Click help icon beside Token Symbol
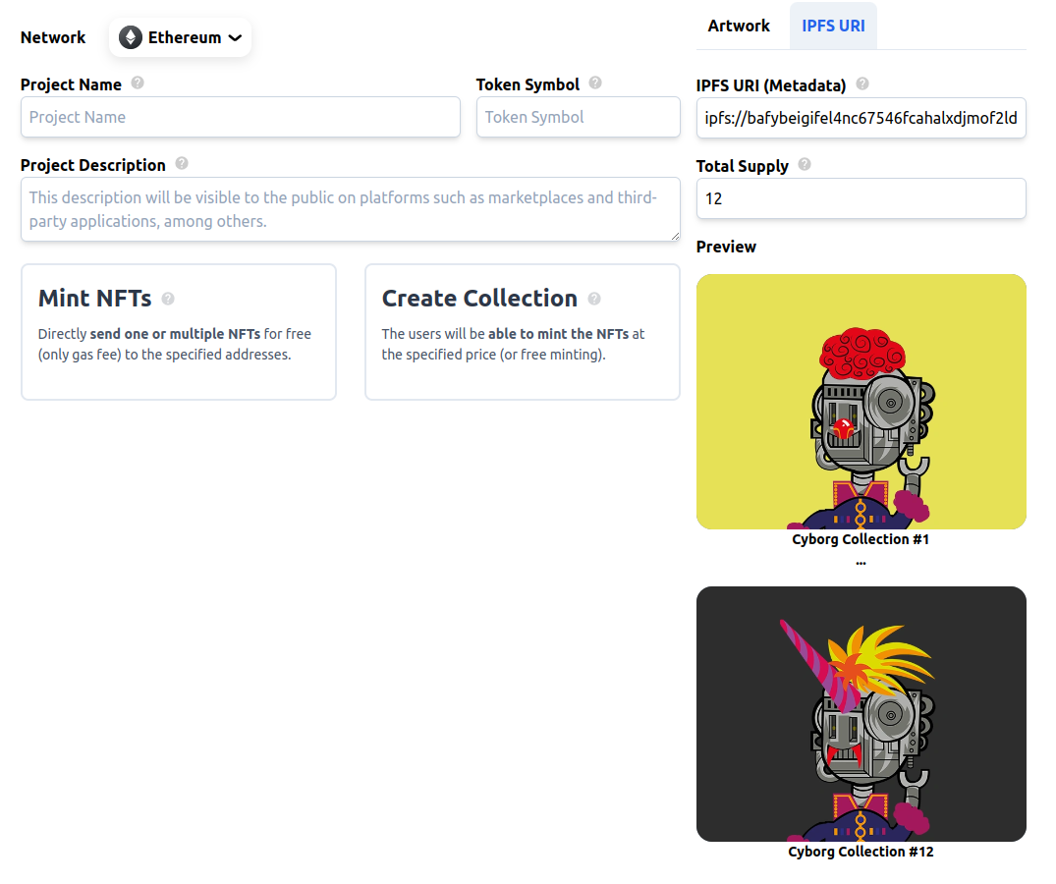Screen dimensions: 1056x884 [595, 83]
